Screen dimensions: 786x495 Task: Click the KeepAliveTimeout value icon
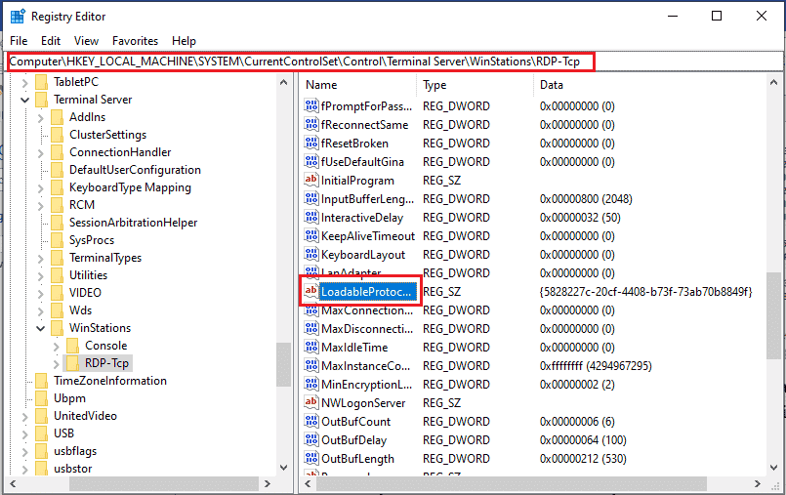[x=310, y=235]
